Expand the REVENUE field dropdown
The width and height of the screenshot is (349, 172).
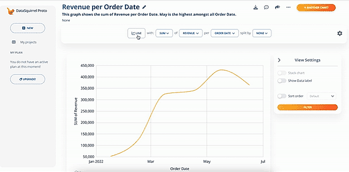point(191,33)
